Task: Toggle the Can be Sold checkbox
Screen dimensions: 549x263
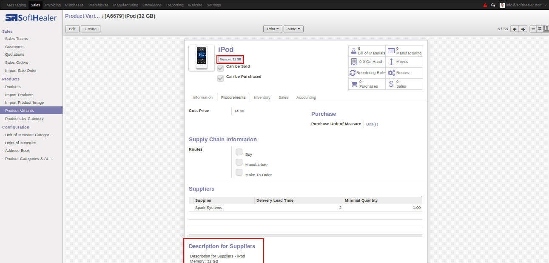Action: (220, 68)
